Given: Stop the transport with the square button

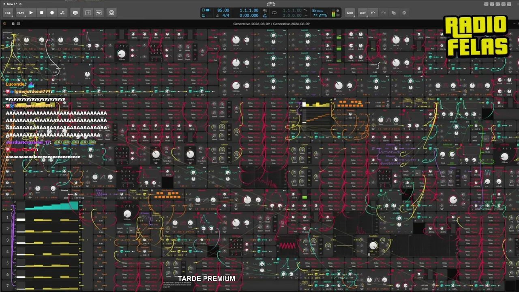Looking at the screenshot, I should click(41, 13).
